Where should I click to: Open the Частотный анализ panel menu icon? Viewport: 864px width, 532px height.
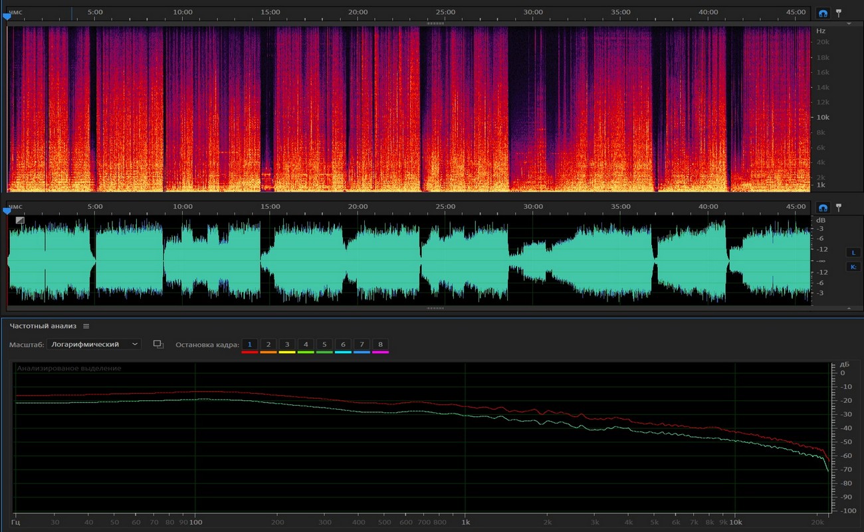[86, 326]
